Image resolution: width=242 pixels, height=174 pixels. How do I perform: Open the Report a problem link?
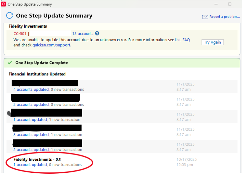(224, 17)
